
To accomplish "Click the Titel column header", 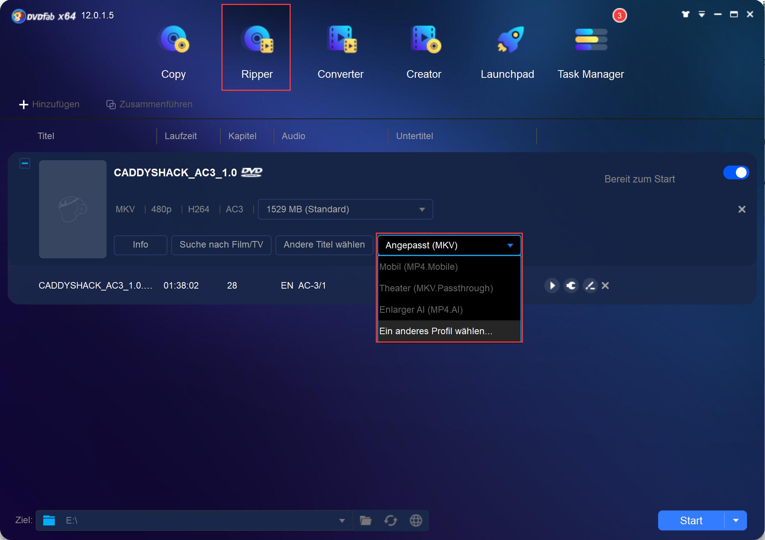I will pos(46,136).
